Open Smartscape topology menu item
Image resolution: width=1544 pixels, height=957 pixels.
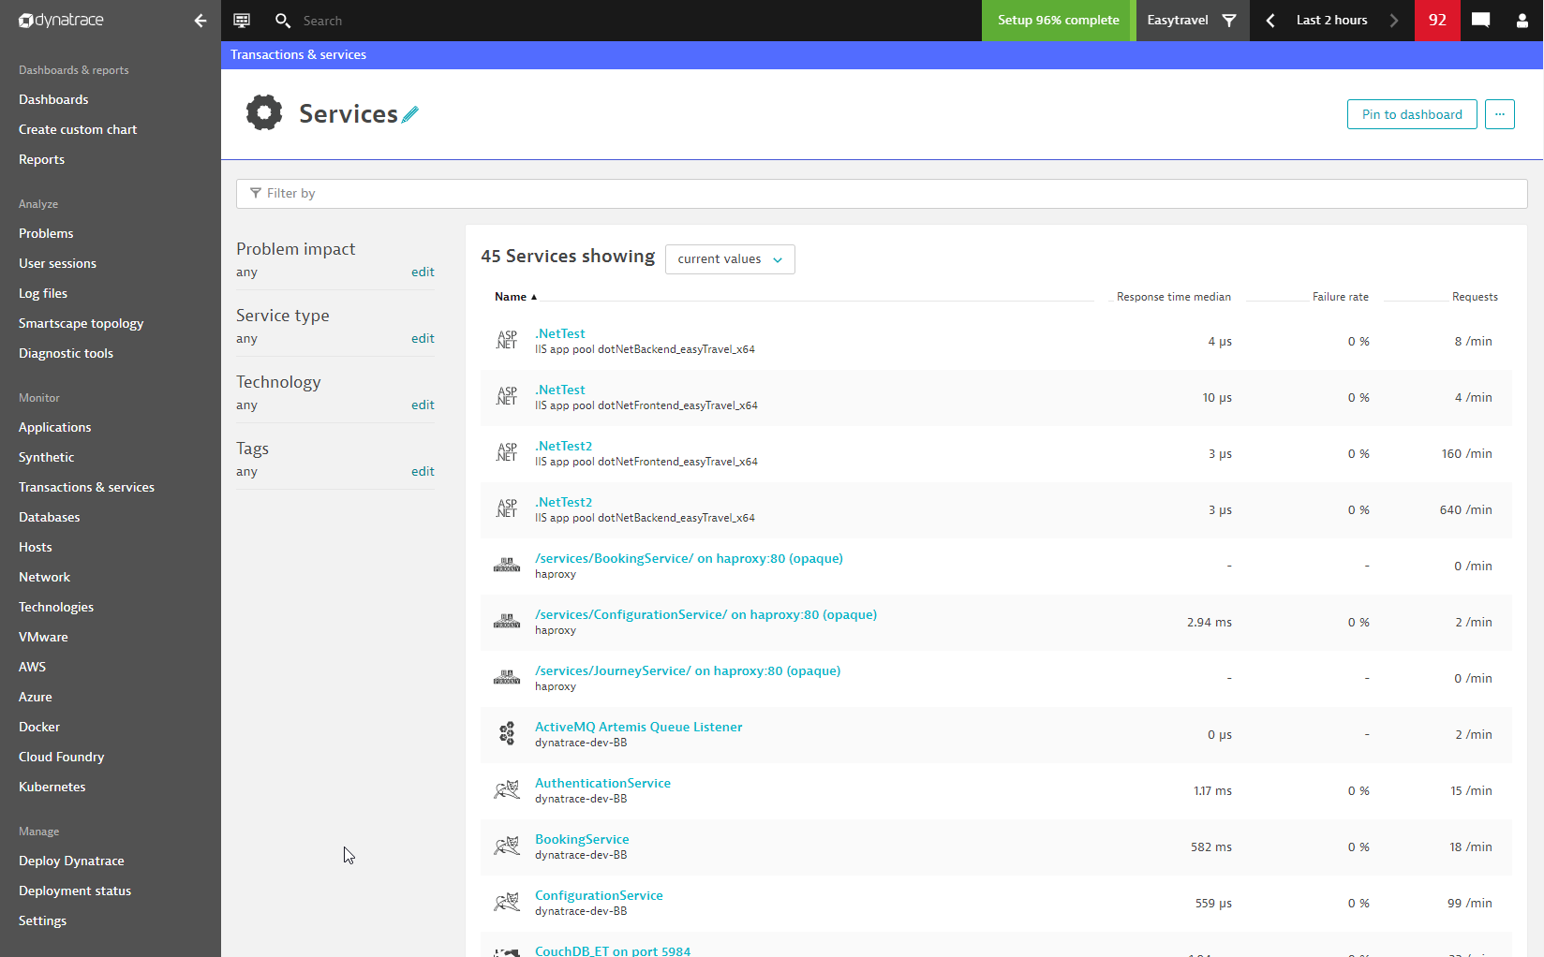point(81,323)
